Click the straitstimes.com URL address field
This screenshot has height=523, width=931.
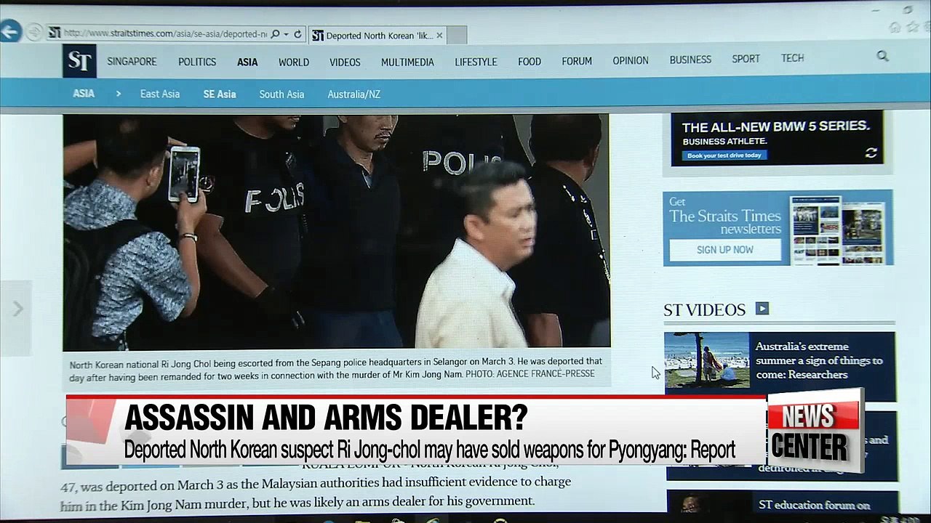click(x=165, y=33)
